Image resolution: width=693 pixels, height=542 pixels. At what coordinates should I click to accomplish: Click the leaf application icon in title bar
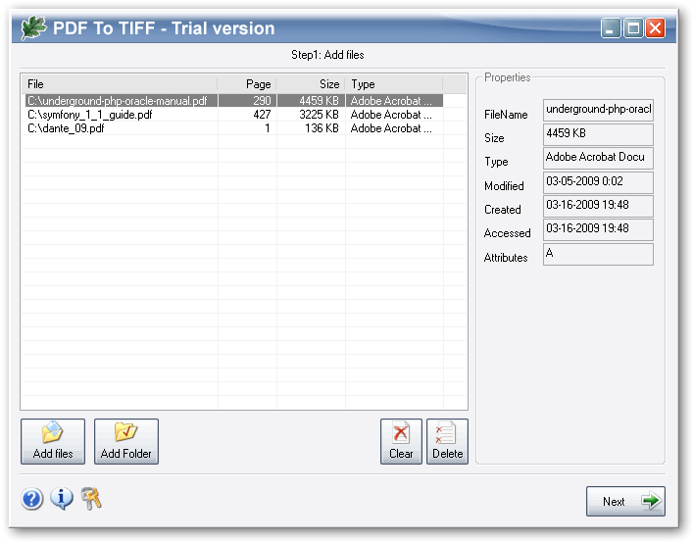click(33, 27)
